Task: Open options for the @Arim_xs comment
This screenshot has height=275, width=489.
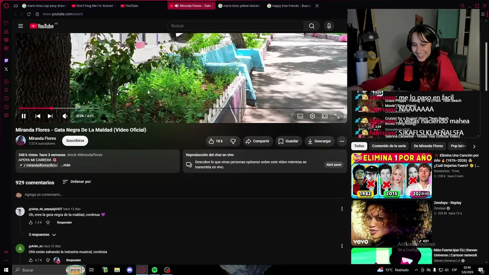Action: (342, 246)
